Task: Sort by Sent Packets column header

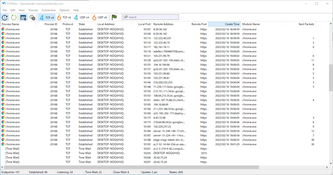Action: [299, 24]
